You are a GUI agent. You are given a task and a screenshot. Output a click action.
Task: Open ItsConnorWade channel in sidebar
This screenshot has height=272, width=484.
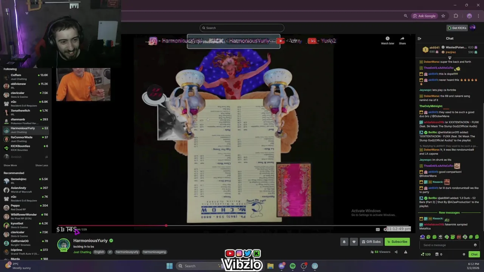(x=26, y=139)
